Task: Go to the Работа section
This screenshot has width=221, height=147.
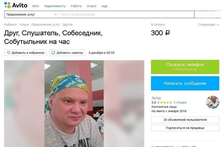Action: pyautogui.click(x=76, y=6)
